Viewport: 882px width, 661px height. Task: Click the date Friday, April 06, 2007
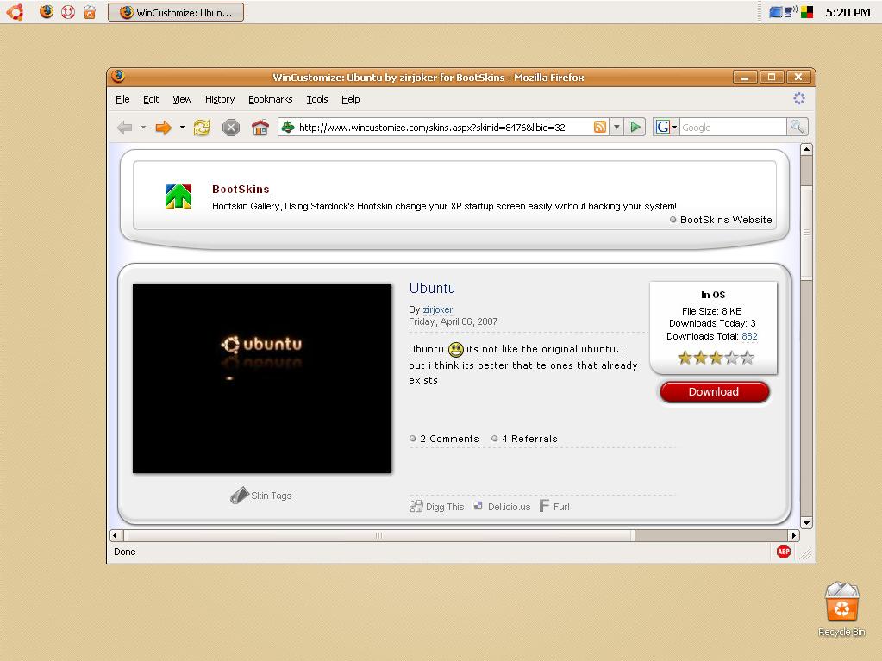tap(453, 322)
